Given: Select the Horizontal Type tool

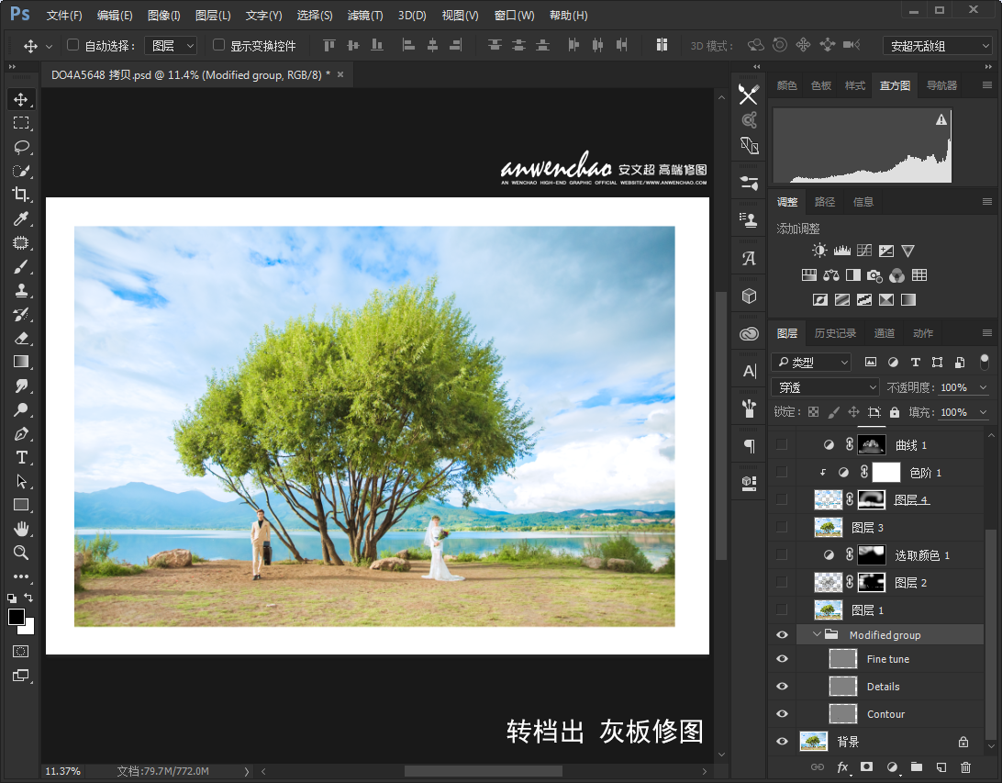Looking at the screenshot, I should pyautogui.click(x=21, y=458).
